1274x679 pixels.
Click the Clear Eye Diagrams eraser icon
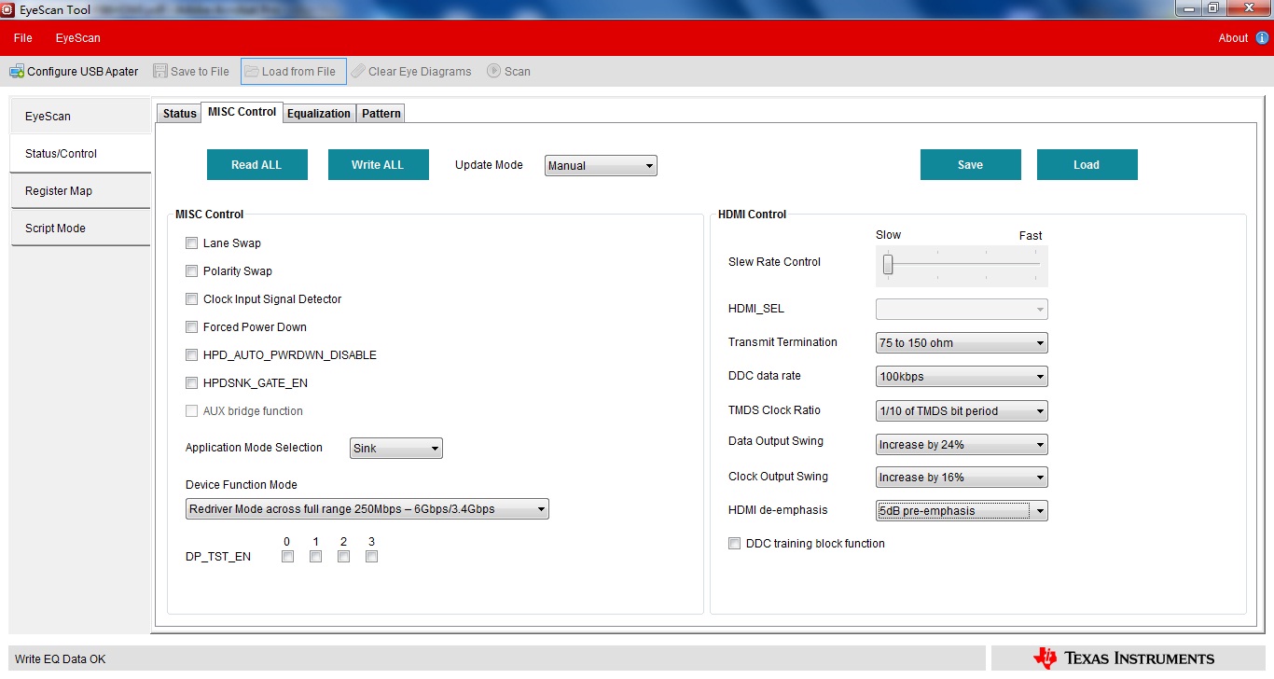[358, 71]
